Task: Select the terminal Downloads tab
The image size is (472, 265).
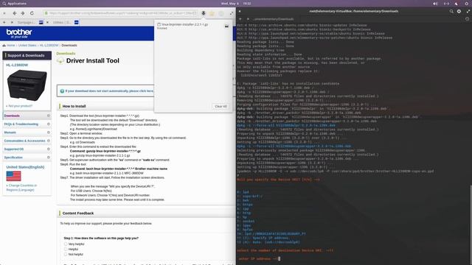Action: click(x=274, y=19)
